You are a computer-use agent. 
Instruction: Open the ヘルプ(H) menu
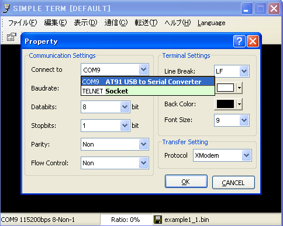tap(177, 23)
